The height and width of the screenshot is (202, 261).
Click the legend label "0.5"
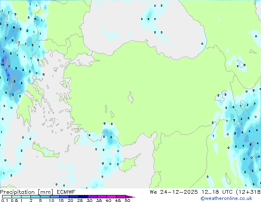tap(14, 200)
